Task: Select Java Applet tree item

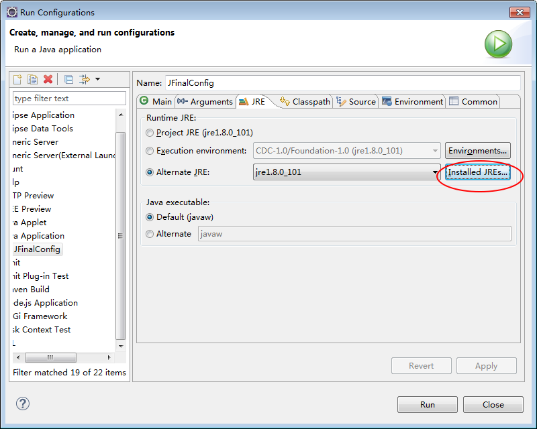Action: [x=30, y=223]
